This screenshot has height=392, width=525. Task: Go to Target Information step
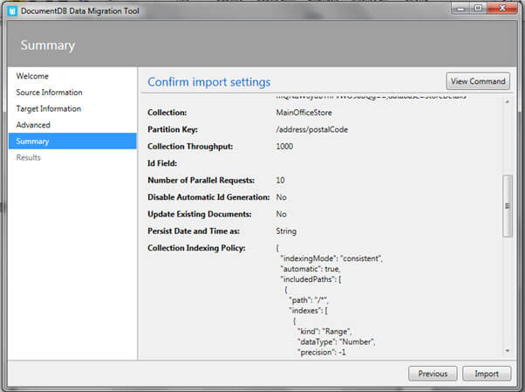click(49, 108)
